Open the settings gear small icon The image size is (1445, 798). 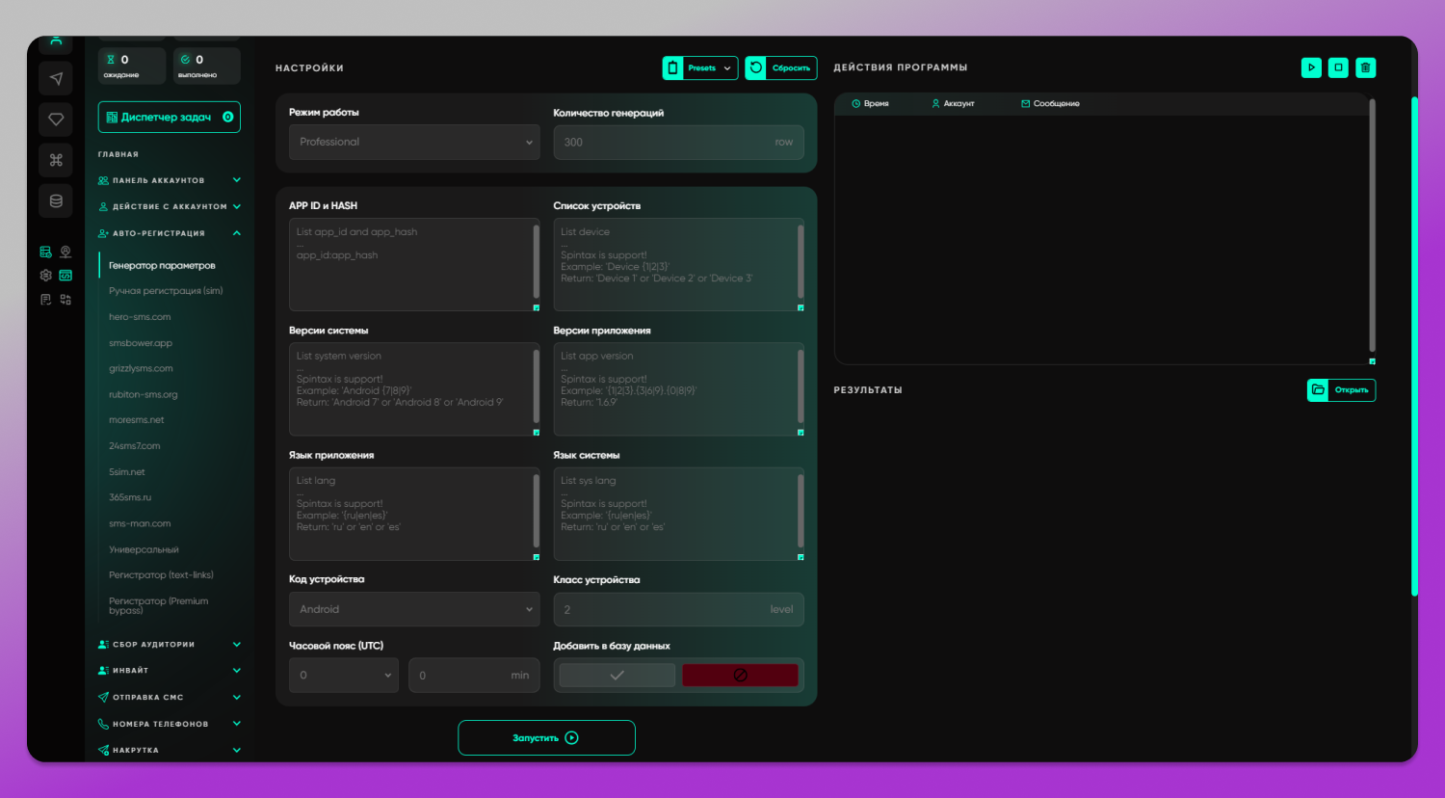[x=45, y=276]
